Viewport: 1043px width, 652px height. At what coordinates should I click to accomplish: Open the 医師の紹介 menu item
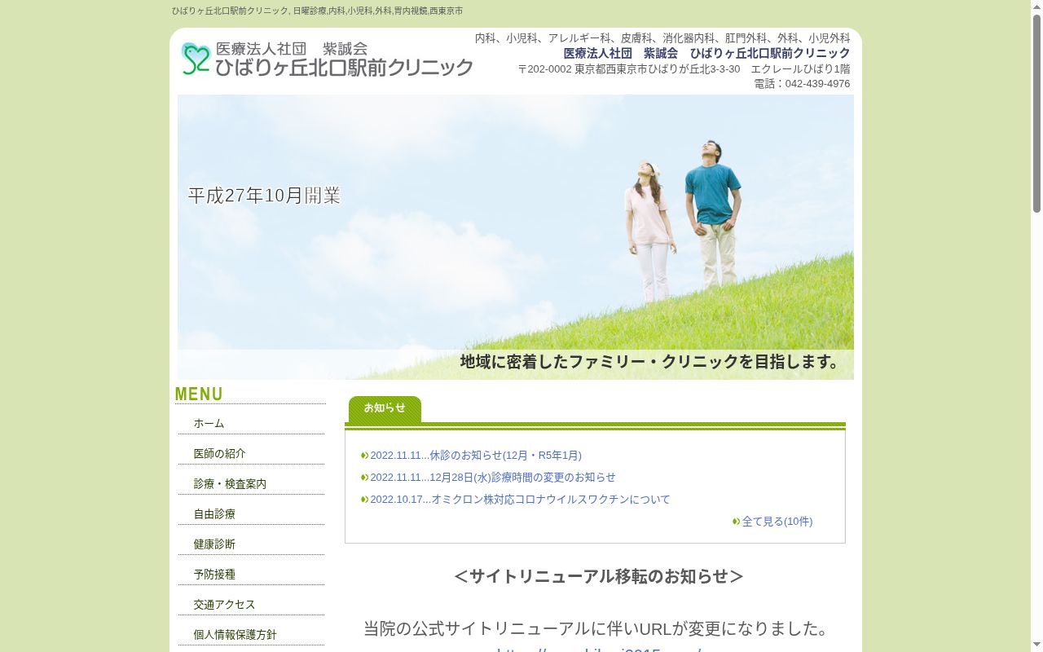(x=251, y=453)
